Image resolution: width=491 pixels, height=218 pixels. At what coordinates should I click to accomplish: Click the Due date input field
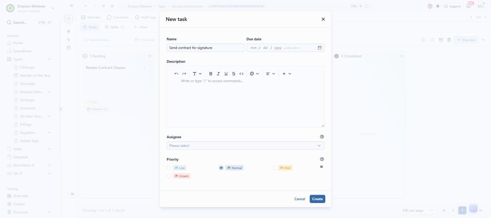[x=285, y=48]
